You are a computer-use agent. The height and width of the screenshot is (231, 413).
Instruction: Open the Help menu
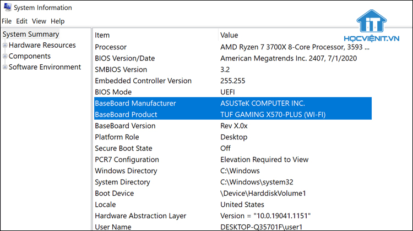pyautogui.click(x=57, y=21)
